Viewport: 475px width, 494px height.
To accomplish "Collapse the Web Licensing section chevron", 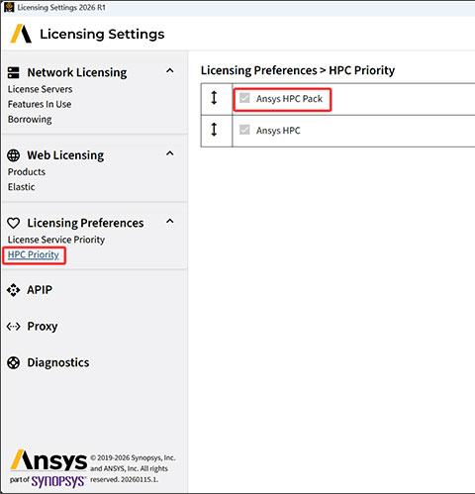I will [170, 153].
